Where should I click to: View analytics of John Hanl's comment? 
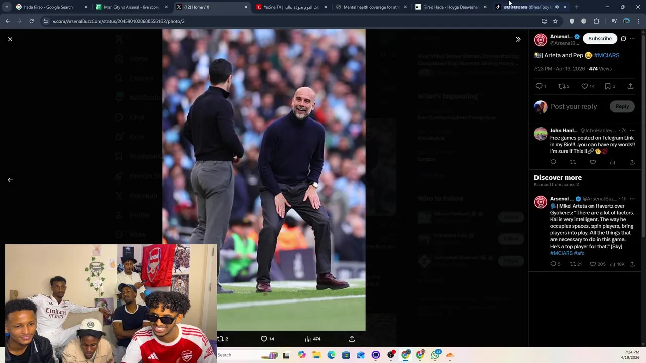[612, 162]
